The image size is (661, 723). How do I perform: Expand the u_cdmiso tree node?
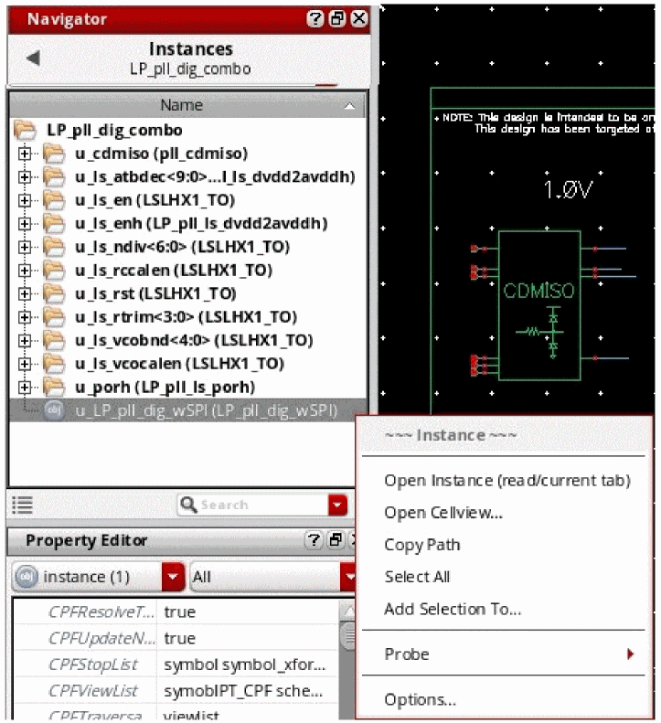pos(25,154)
